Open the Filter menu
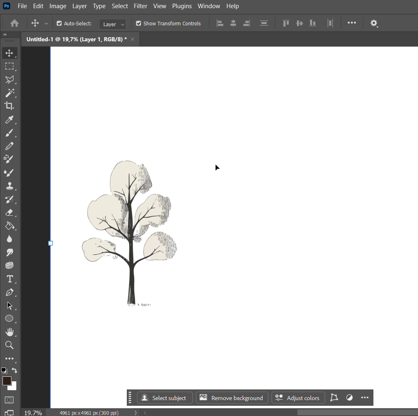The height and width of the screenshot is (416, 418). 140,6
